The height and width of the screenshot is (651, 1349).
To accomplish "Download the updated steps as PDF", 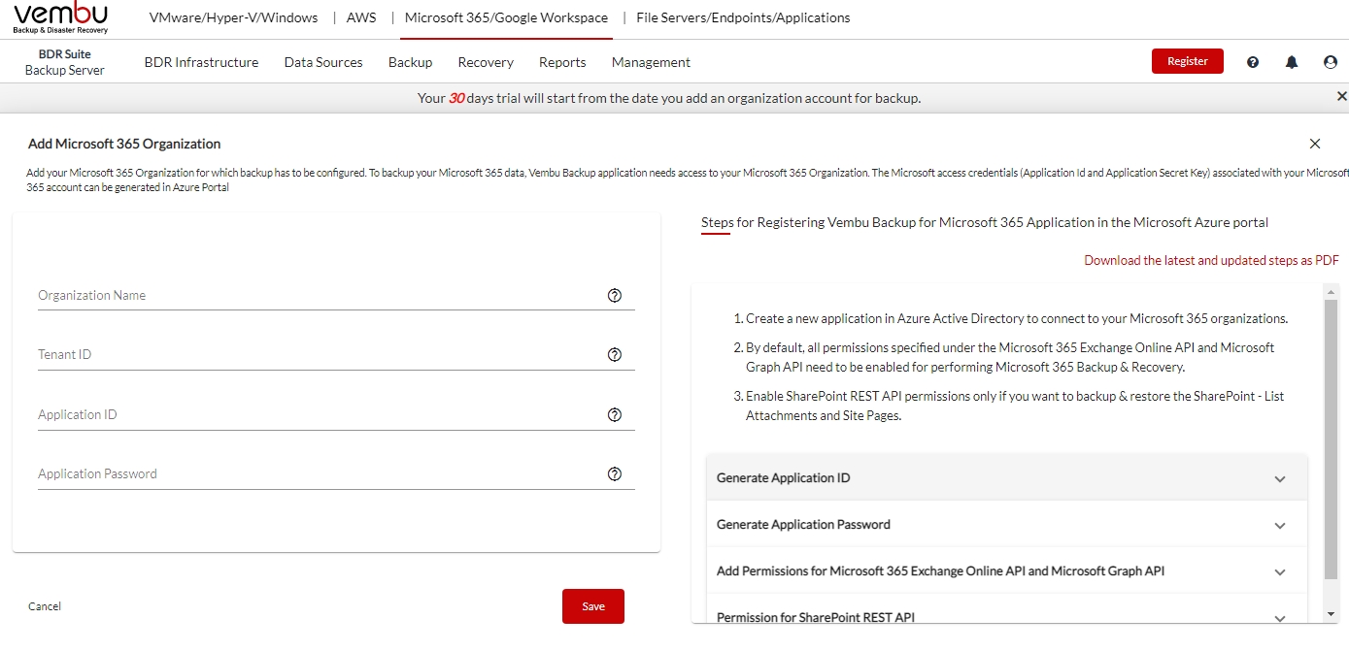I will click(x=1211, y=260).
